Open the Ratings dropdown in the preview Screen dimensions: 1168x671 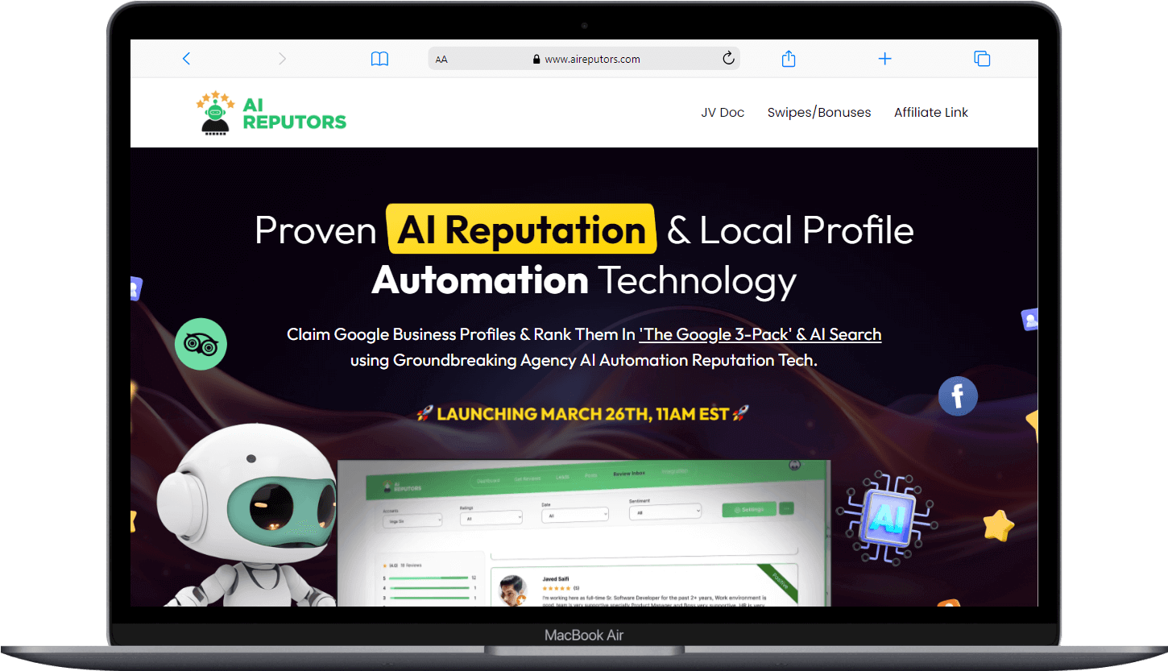tap(491, 518)
